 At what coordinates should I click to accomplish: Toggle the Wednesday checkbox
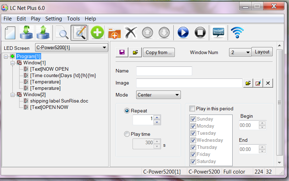(x=193, y=140)
